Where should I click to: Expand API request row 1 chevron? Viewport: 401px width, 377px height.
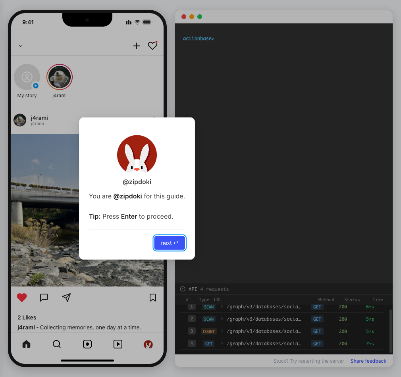(222, 307)
